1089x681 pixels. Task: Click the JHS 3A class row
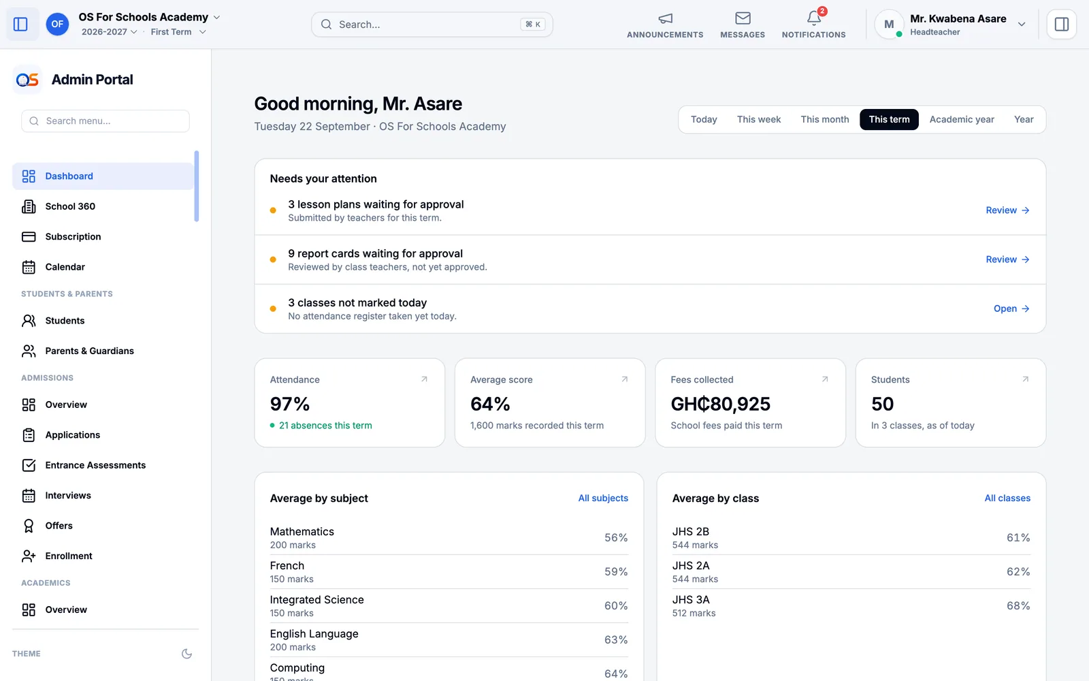pos(851,606)
